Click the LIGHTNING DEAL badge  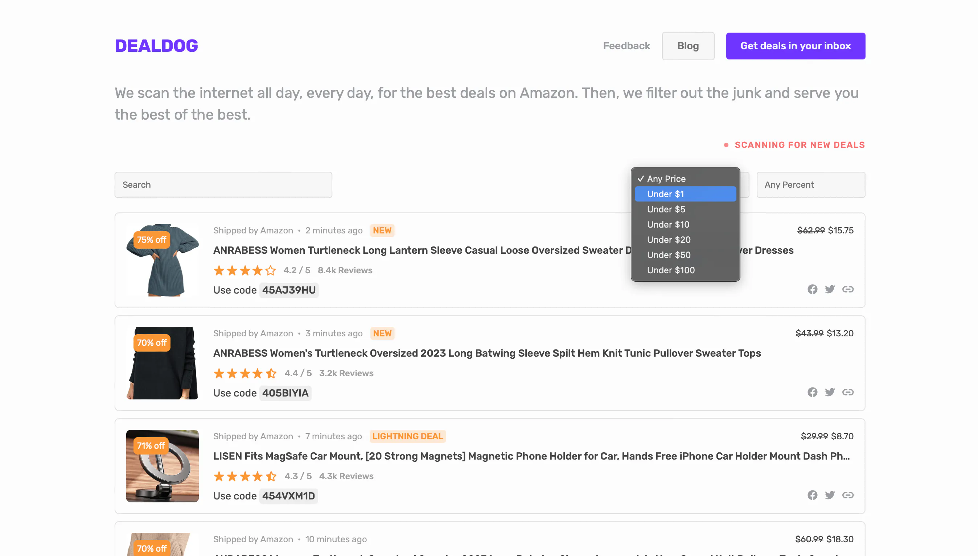coord(407,436)
